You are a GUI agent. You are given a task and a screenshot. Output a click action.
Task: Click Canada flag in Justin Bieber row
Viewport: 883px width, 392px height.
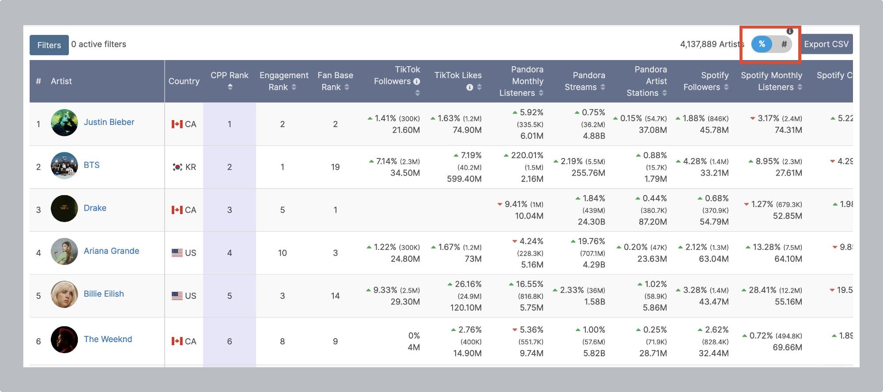click(177, 124)
